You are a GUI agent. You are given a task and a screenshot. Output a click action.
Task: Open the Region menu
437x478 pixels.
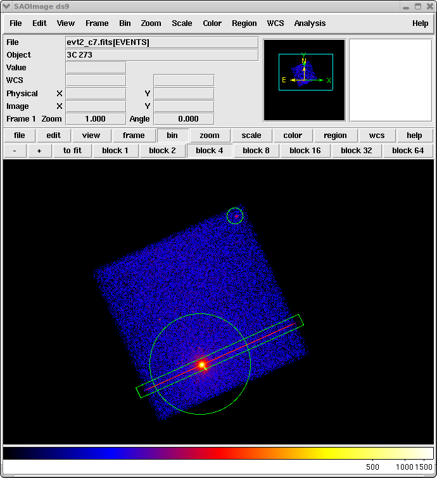click(x=244, y=23)
